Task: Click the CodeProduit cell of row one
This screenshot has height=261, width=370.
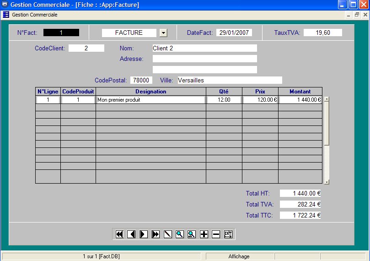Action: tap(78, 100)
